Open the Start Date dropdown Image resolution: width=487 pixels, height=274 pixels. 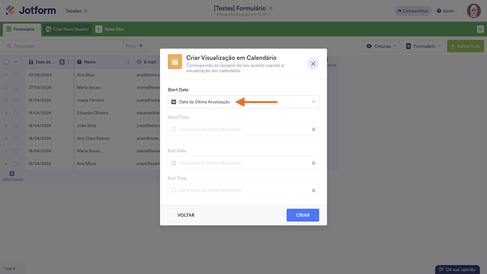click(x=243, y=102)
